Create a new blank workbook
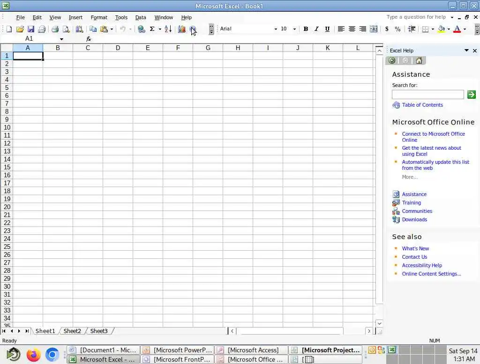The image size is (480, 364). coord(9,29)
